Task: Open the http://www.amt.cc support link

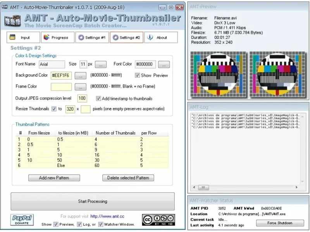Action: 107,217
